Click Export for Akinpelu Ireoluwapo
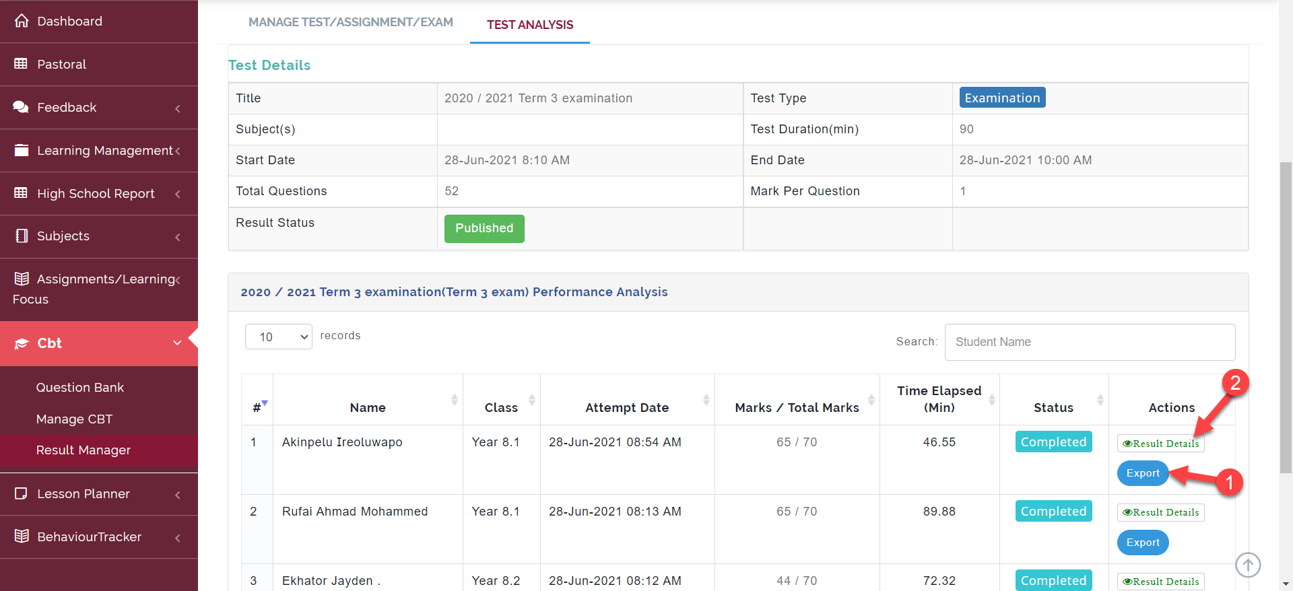This screenshot has height=591, width=1293. tap(1143, 473)
